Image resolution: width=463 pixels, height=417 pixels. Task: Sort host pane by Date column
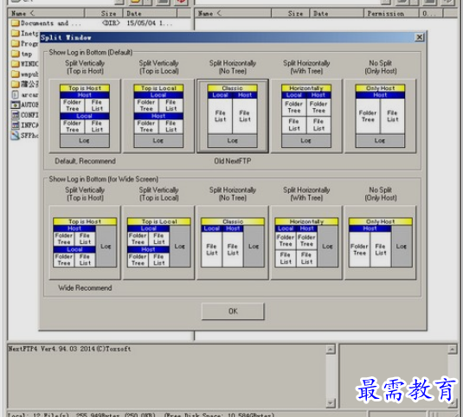[x=337, y=13]
